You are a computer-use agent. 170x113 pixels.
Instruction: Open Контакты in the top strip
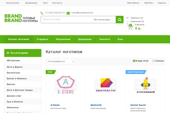pos(57,3)
